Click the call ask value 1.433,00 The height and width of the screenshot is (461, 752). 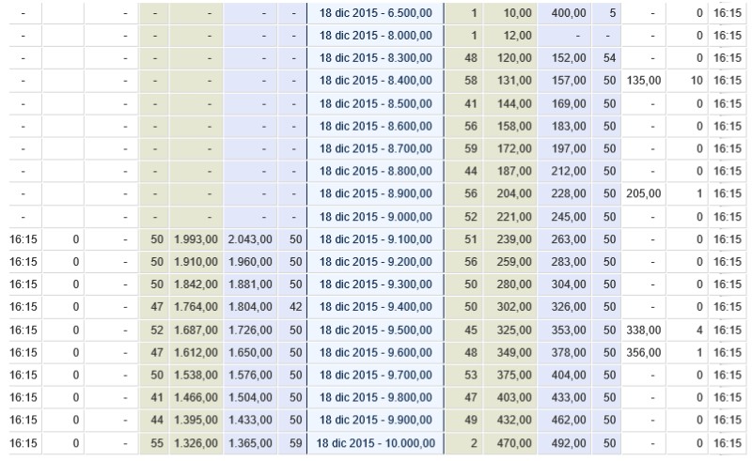[250, 420]
